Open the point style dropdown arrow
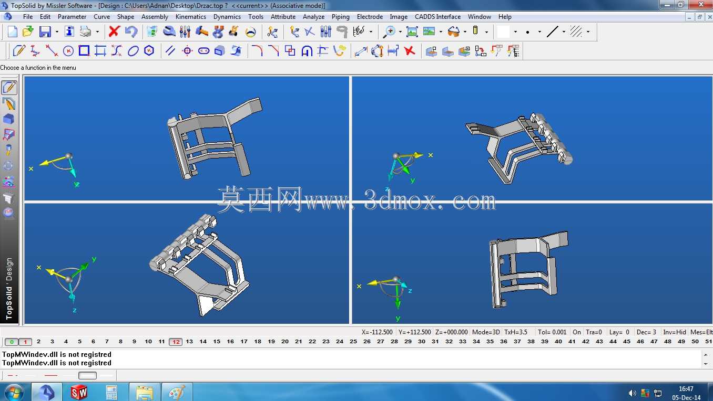This screenshot has height=401, width=713. (539, 32)
